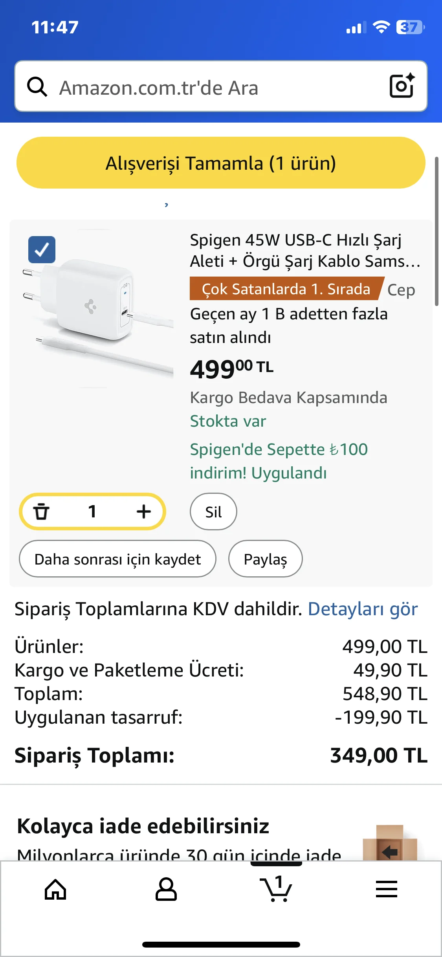442x957 pixels.
Task: Tap the Spigen'de Sepette ₺100 indirim promotion
Action: [279, 461]
